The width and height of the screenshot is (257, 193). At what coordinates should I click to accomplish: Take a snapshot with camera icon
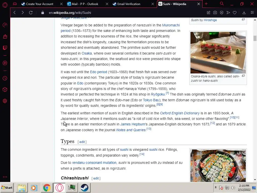[215, 13]
